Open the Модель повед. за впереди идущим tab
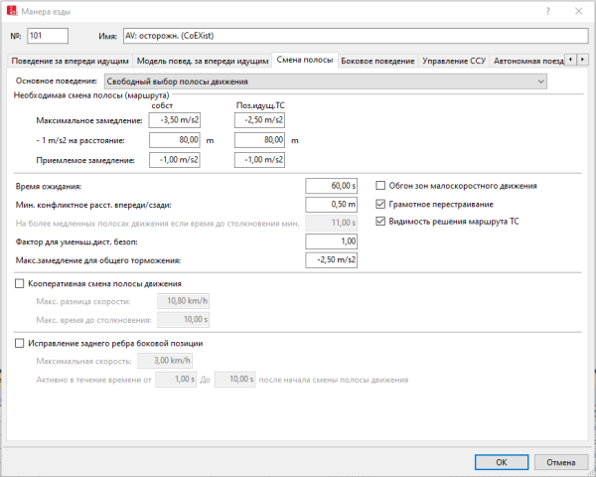This screenshot has height=477, width=596. point(202,61)
